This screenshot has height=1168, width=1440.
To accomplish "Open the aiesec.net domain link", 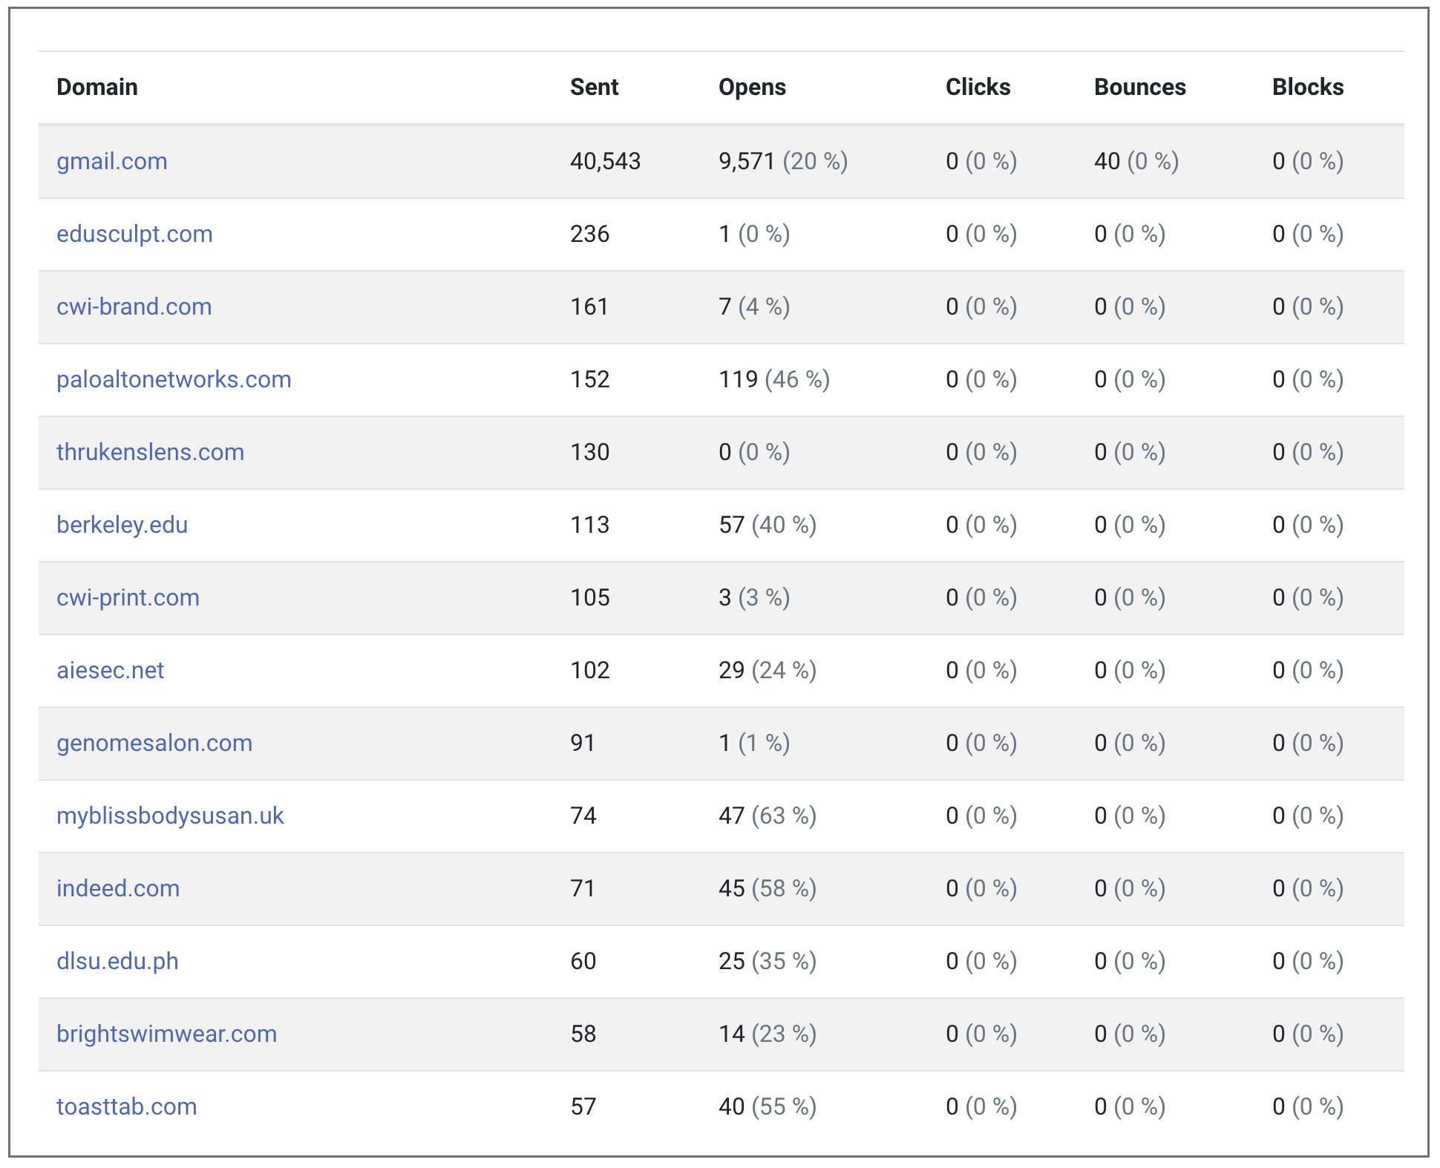I will click(x=110, y=670).
